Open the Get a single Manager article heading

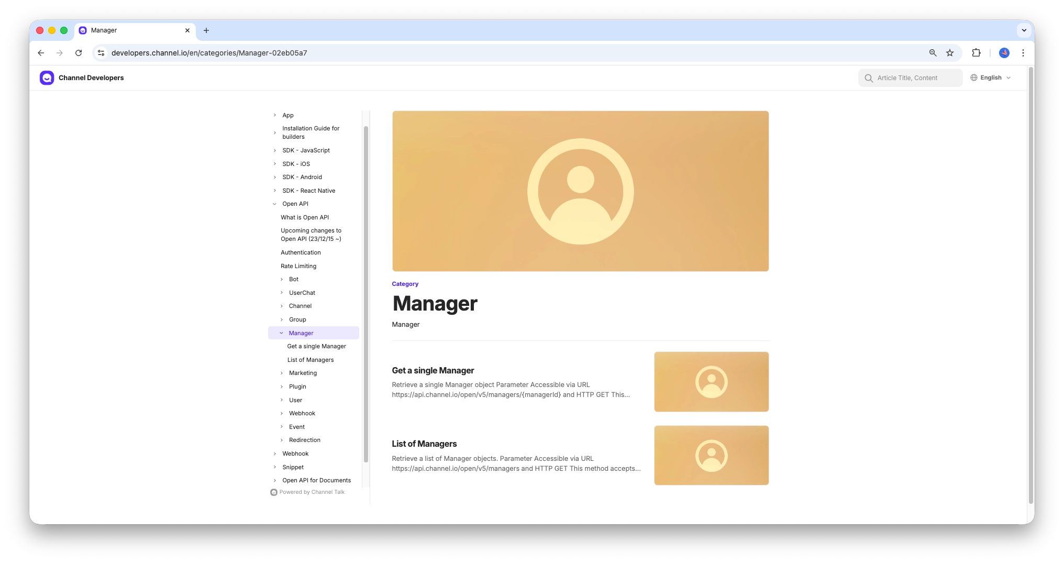(433, 370)
